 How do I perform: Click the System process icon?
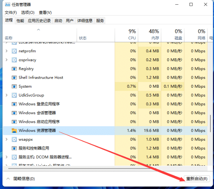(x=14, y=86)
